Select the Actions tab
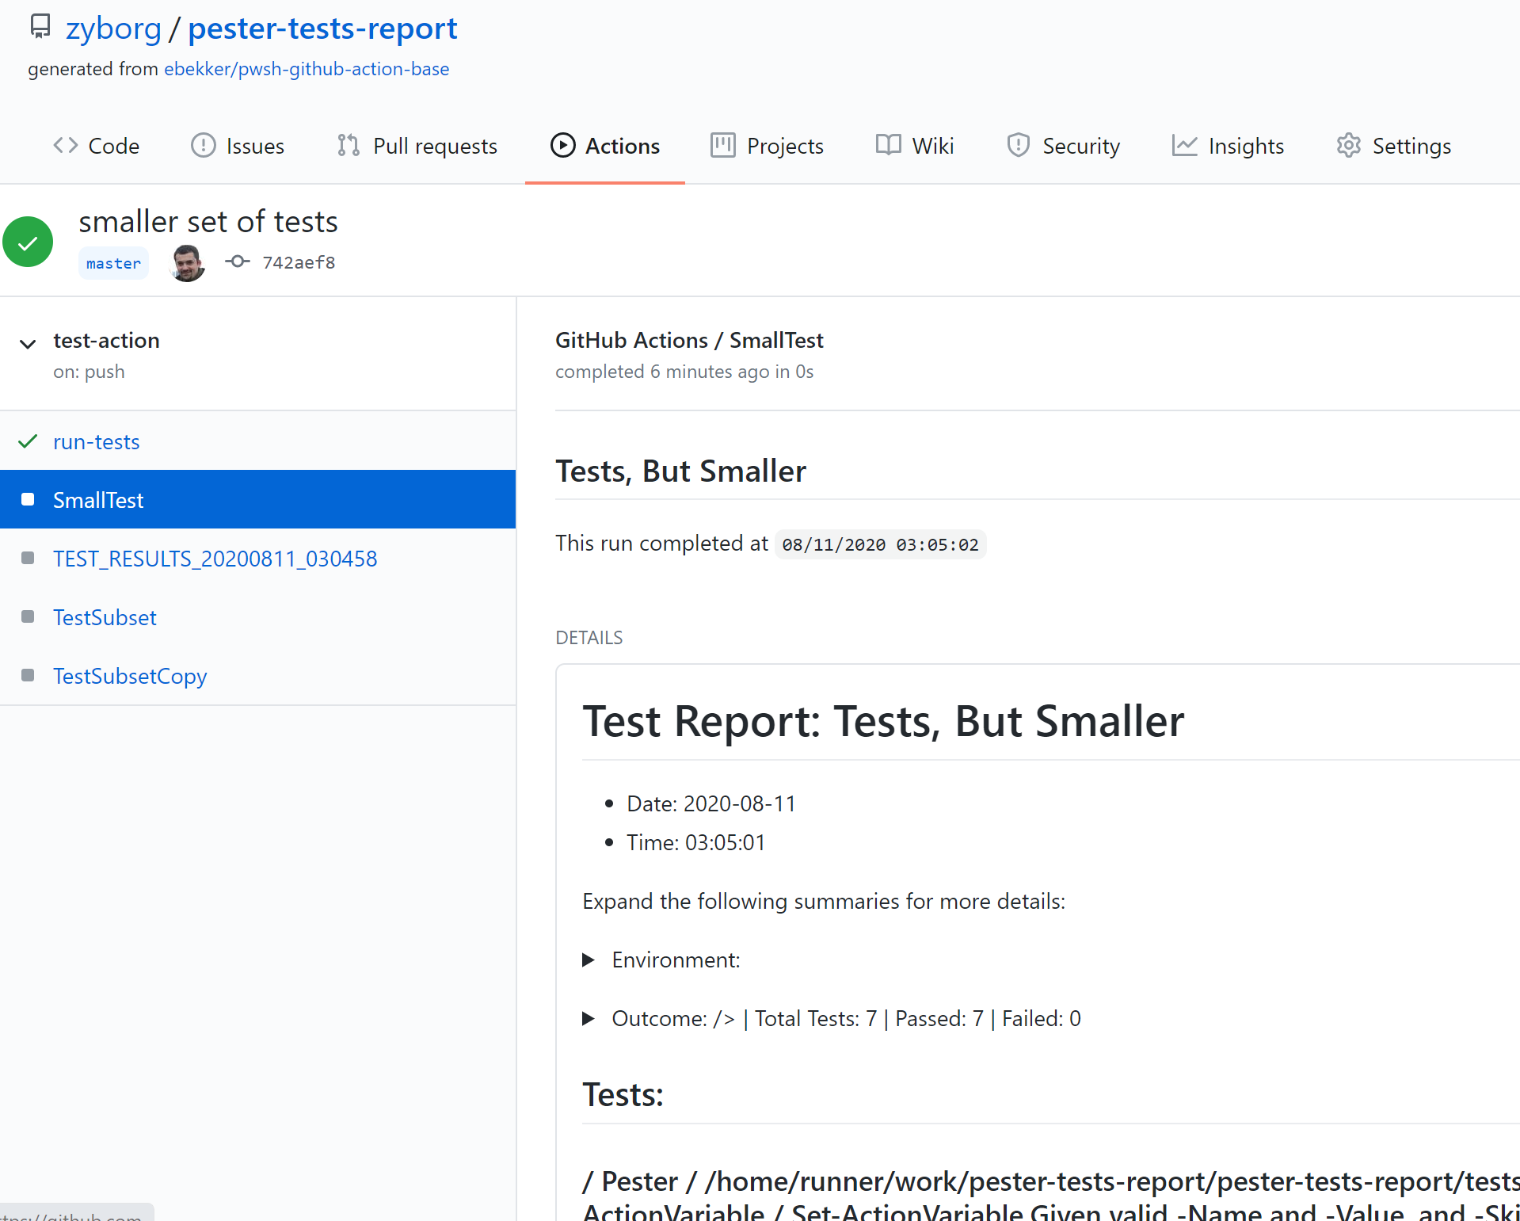1520x1221 pixels. click(605, 146)
